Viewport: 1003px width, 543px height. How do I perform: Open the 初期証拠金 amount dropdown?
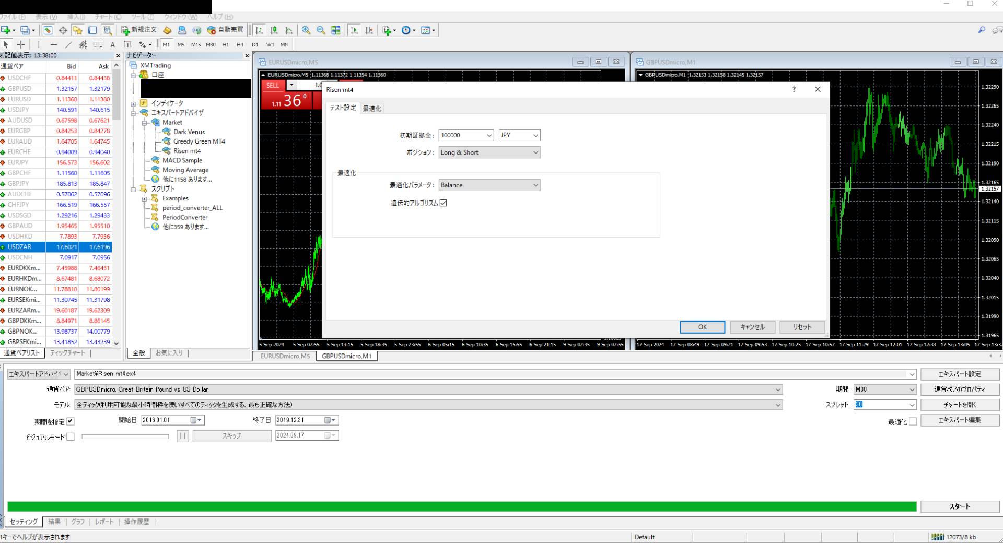click(489, 136)
